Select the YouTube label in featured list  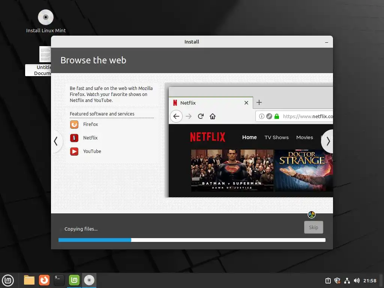[92, 151]
